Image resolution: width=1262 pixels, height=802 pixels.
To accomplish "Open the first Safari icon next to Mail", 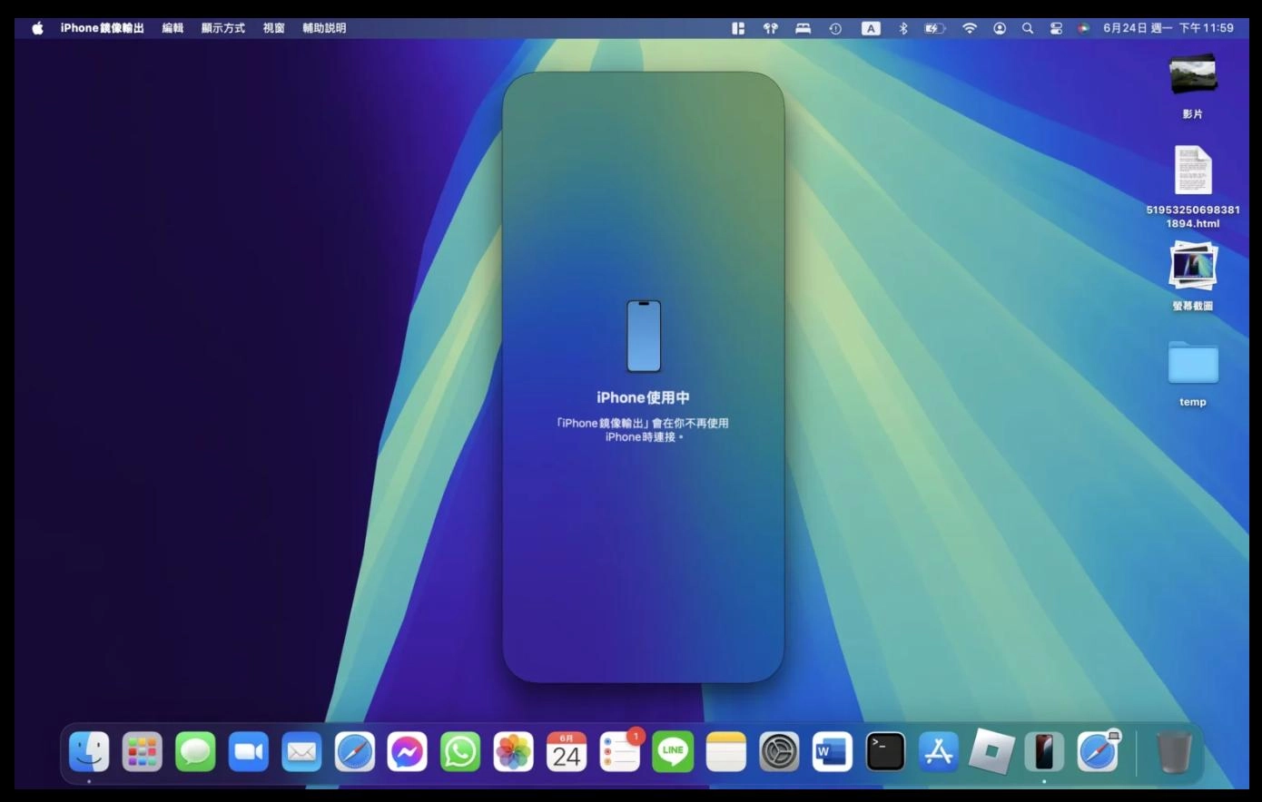I will [x=355, y=751].
